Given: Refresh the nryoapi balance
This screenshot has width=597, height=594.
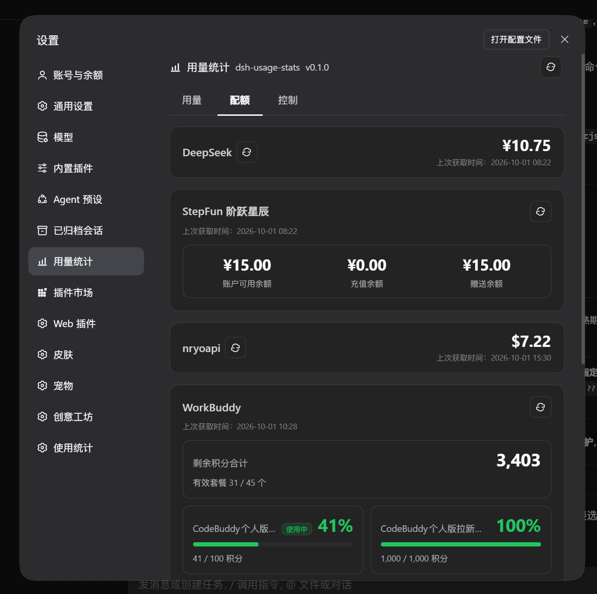Looking at the screenshot, I should click(235, 348).
